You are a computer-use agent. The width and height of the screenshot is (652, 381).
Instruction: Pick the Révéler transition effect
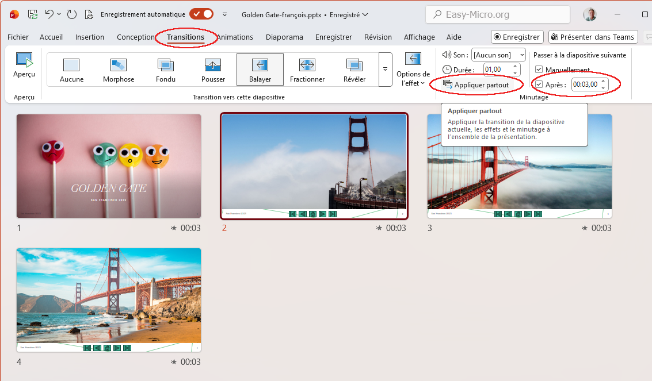[x=354, y=69]
